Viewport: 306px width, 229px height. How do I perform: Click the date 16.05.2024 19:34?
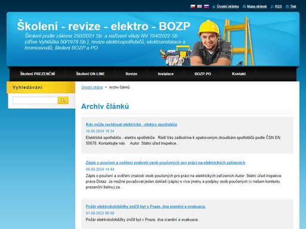[100, 131]
